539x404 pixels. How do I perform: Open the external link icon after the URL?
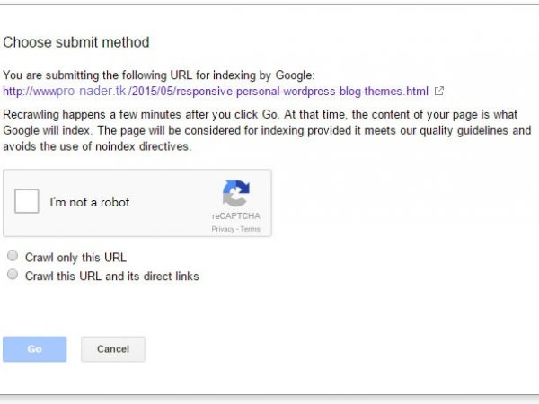(438, 92)
